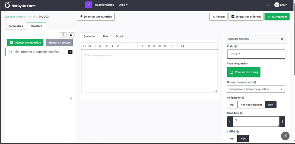Open the Aide menu dropdown
The height and width of the screenshot is (144, 295).
123,5
